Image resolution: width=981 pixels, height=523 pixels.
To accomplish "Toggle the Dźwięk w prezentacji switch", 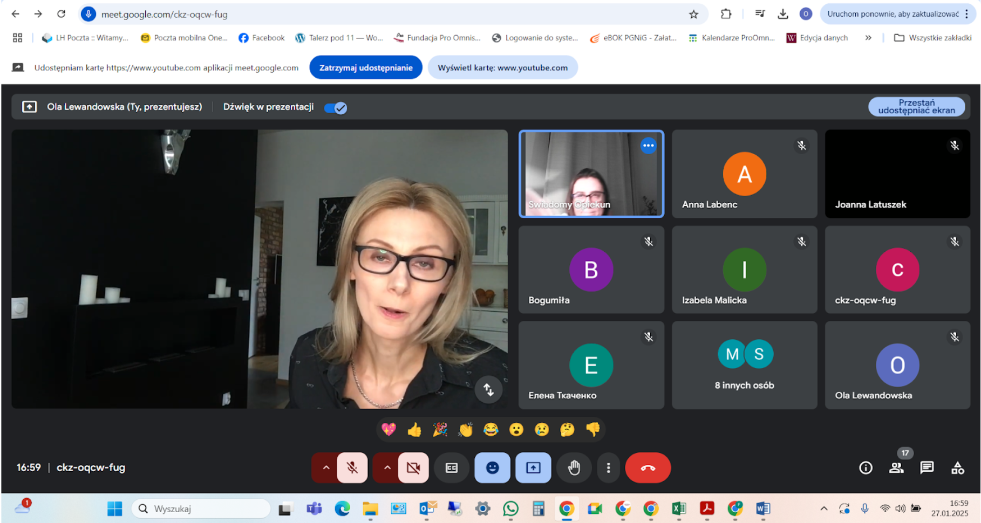I will pyautogui.click(x=336, y=108).
